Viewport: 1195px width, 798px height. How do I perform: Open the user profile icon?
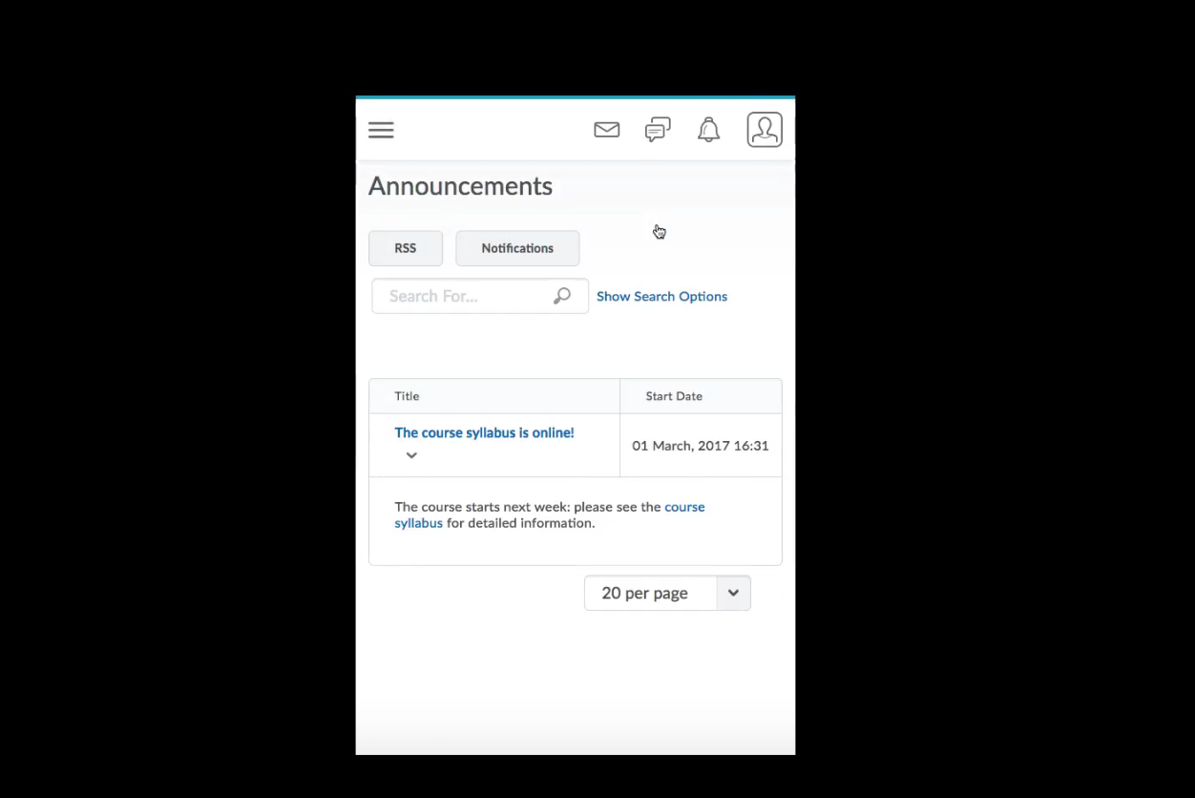[x=765, y=130]
